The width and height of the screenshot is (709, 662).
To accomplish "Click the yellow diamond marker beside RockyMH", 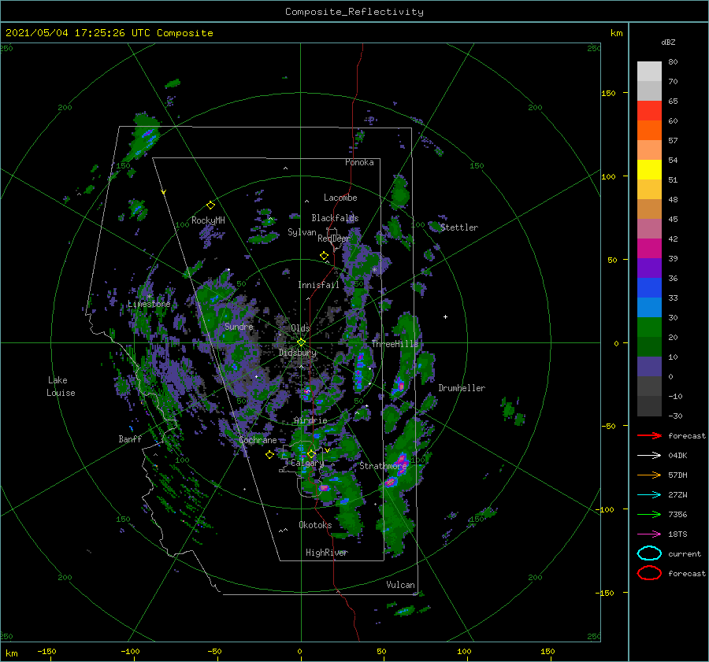I will (210, 205).
